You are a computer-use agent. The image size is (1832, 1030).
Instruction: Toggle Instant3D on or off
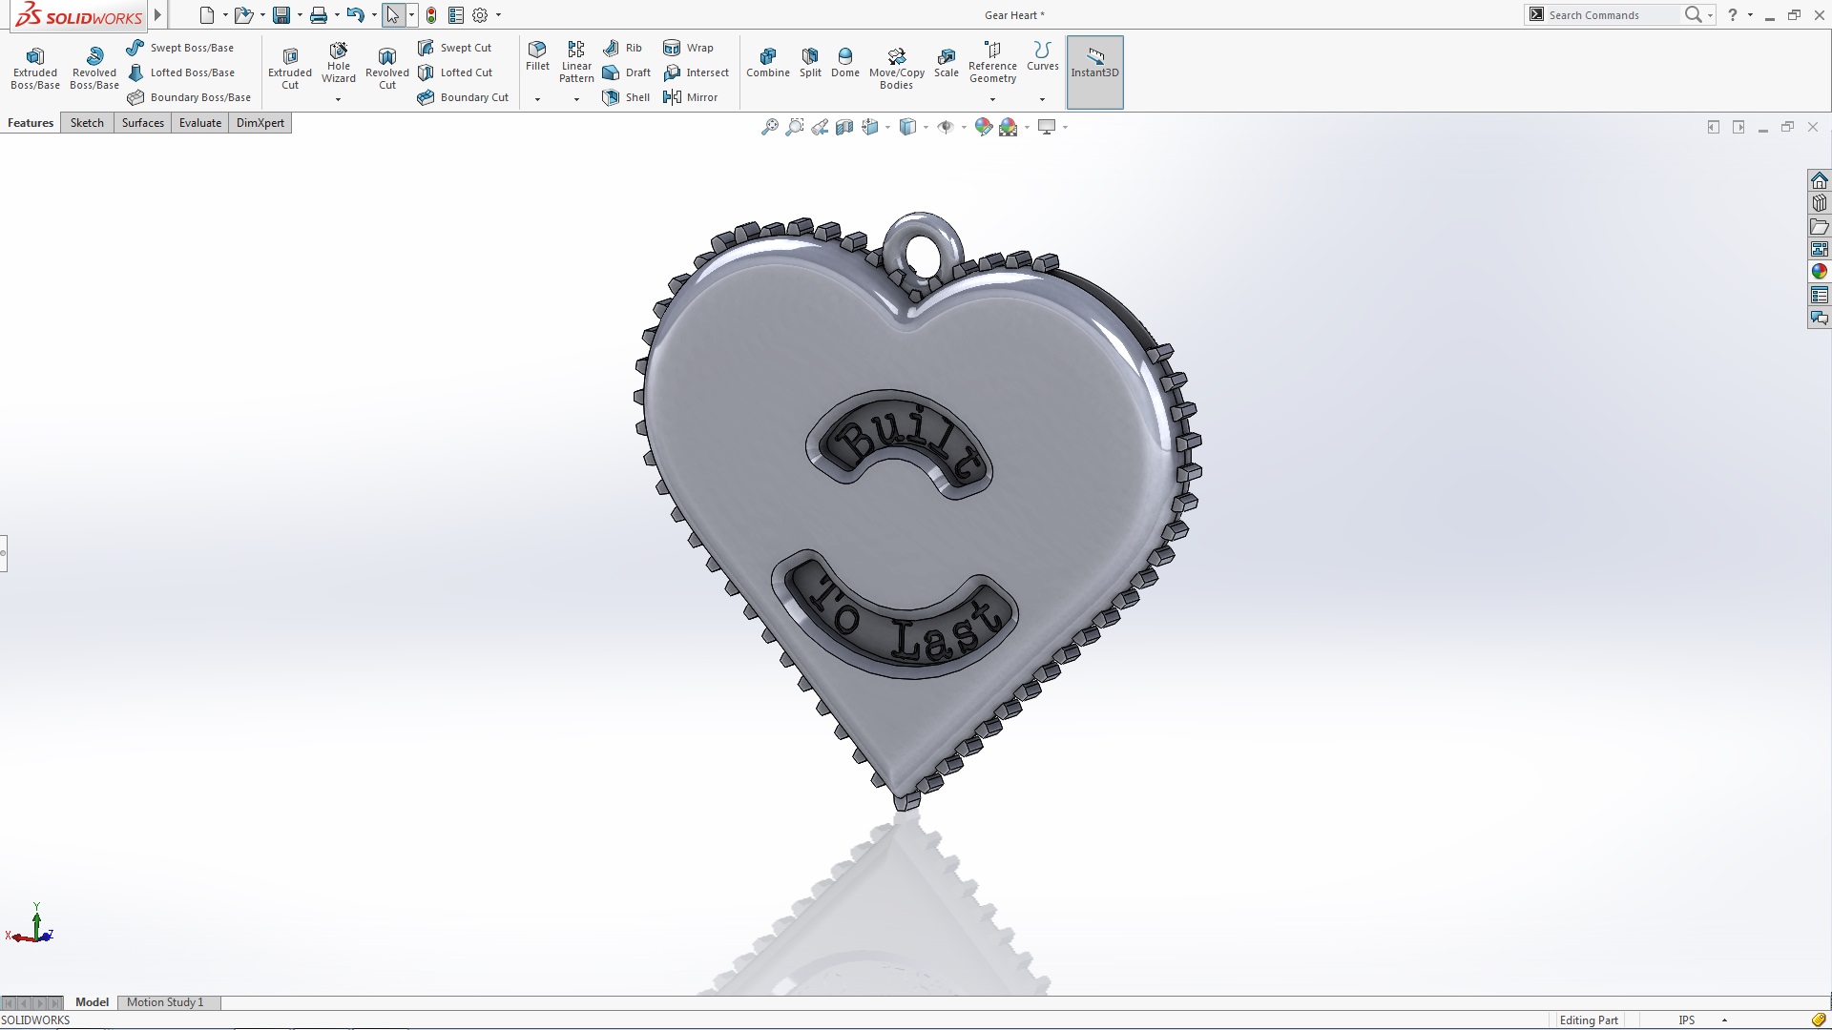[x=1094, y=72]
